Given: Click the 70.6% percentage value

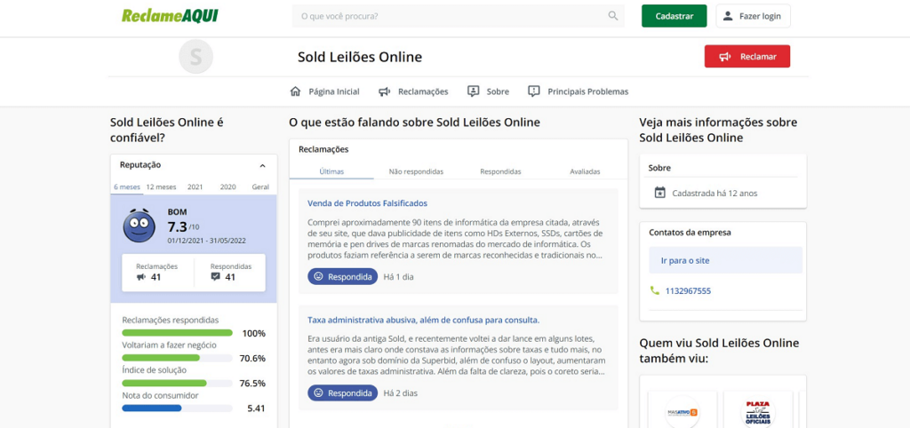Looking at the screenshot, I should tap(252, 359).
